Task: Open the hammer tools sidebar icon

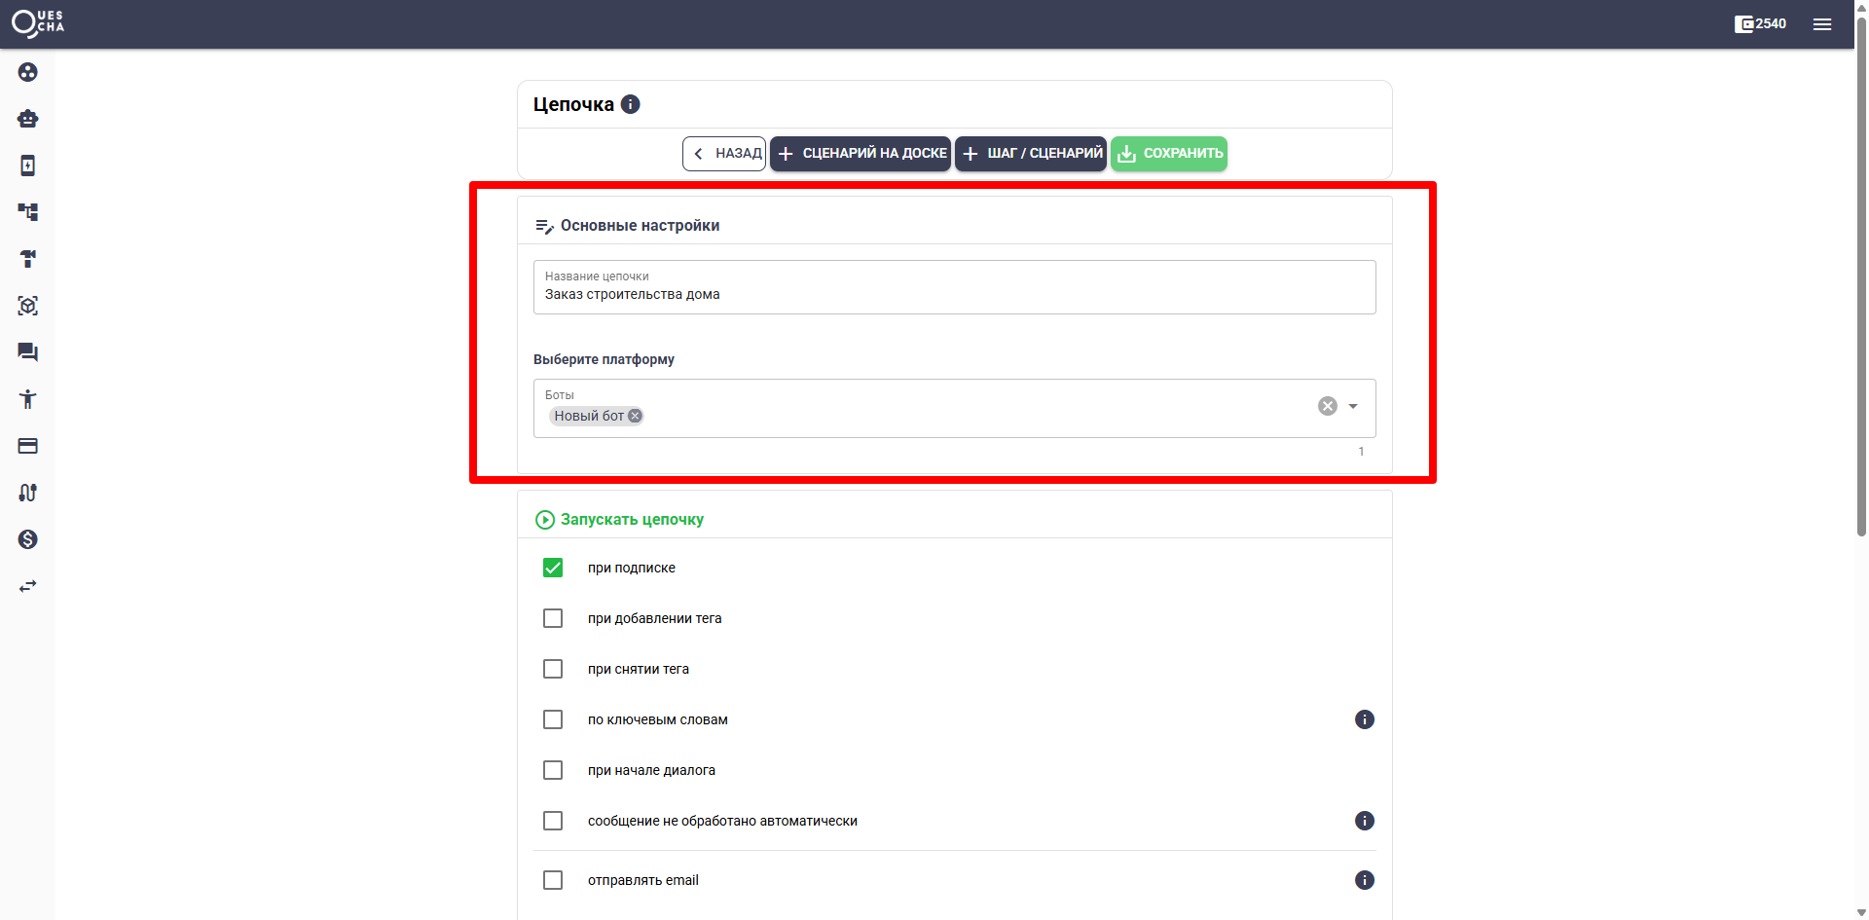Action: (27, 259)
